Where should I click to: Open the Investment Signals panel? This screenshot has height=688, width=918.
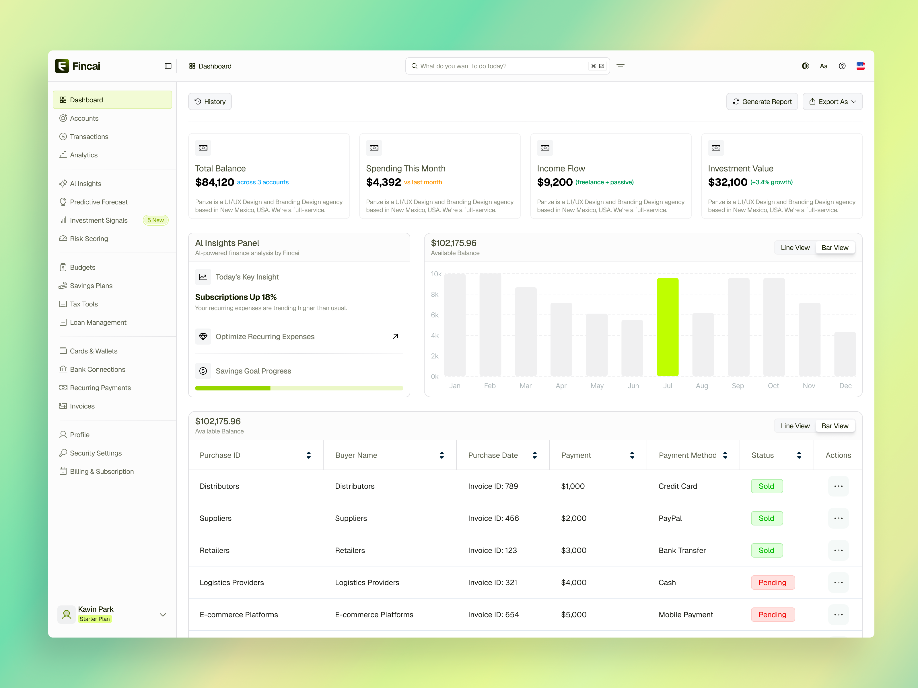pyautogui.click(x=99, y=220)
